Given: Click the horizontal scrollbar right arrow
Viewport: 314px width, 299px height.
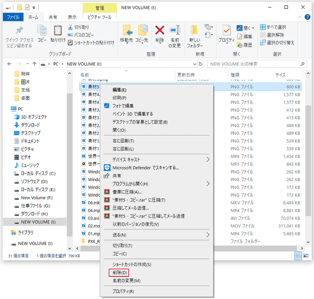Looking at the screenshot, I should pos(302,248).
